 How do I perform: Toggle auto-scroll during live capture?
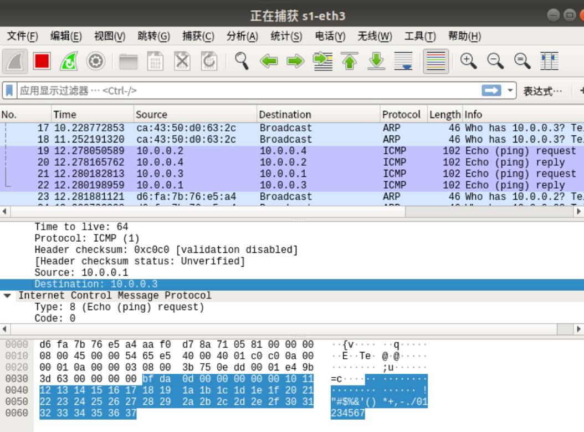coord(403,61)
